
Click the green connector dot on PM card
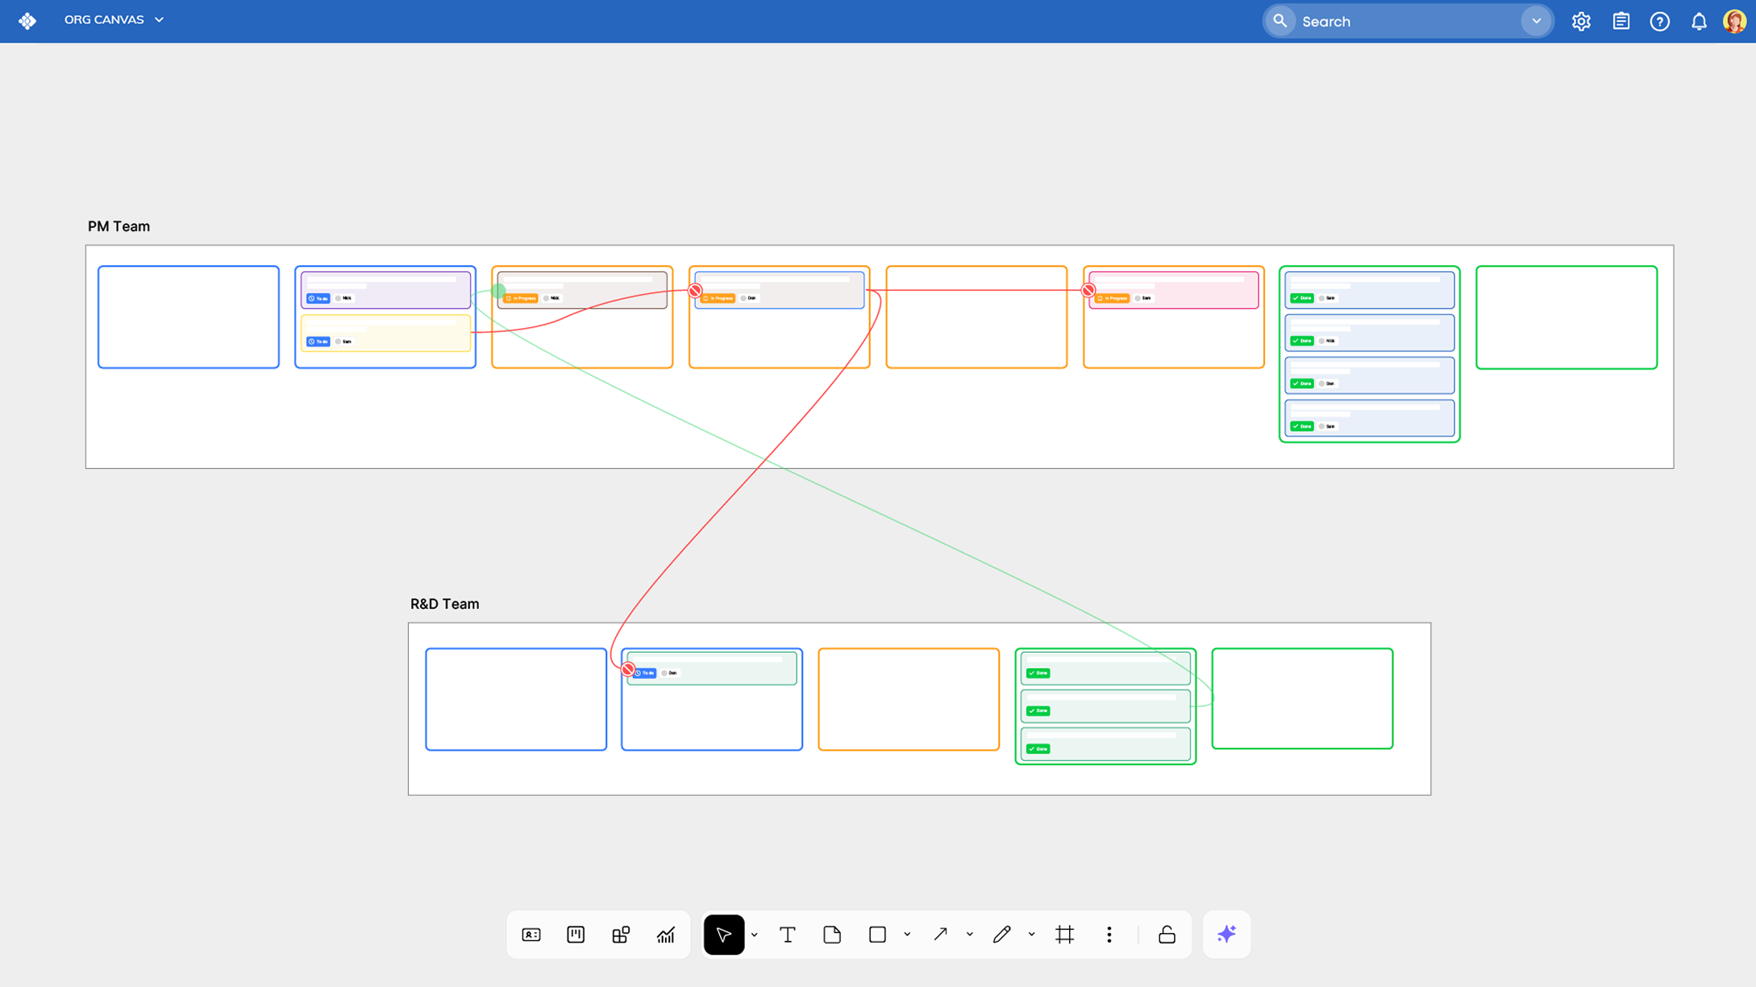(498, 290)
